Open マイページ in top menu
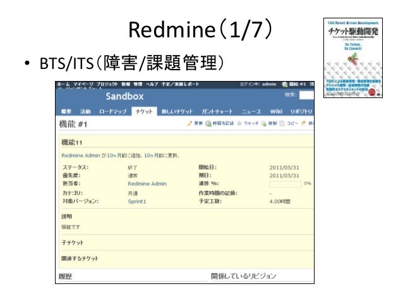Image resolution: width=403 pixels, height=303 pixels. 83,84
